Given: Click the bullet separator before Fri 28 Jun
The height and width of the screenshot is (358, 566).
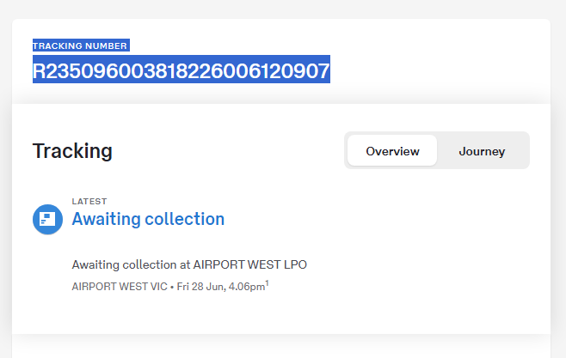Looking at the screenshot, I should tap(172, 286).
